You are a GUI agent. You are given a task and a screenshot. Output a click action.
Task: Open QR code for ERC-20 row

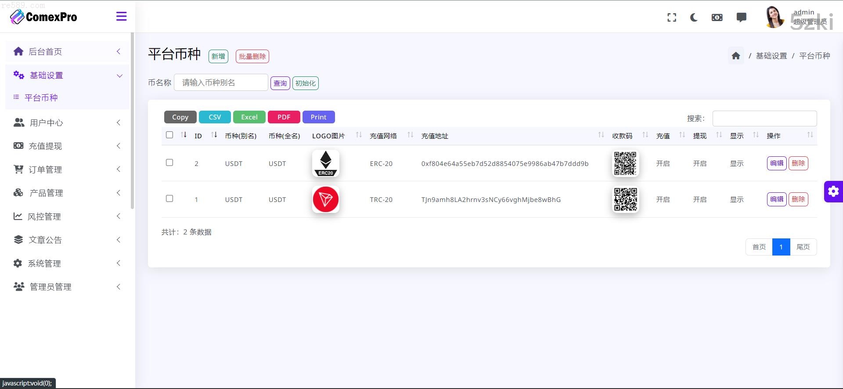click(625, 163)
